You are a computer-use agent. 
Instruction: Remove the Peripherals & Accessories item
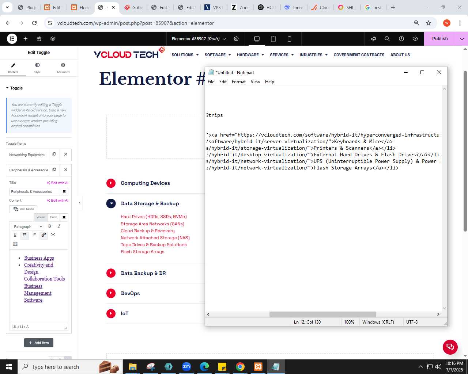[x=66, y=169]
